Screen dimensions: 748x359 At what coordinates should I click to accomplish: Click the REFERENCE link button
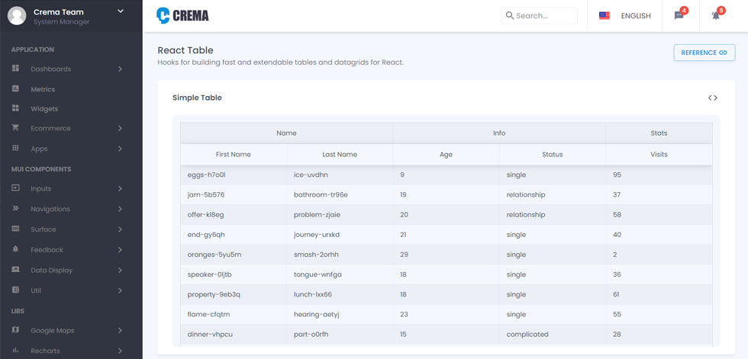pos(704,53)
